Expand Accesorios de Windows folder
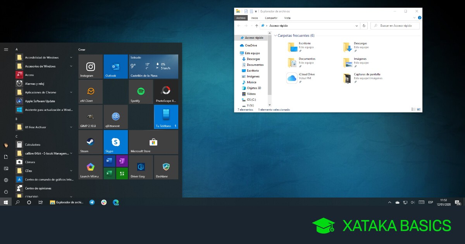The height and width of the screenshot is (244, 465). tap(71, 66)
